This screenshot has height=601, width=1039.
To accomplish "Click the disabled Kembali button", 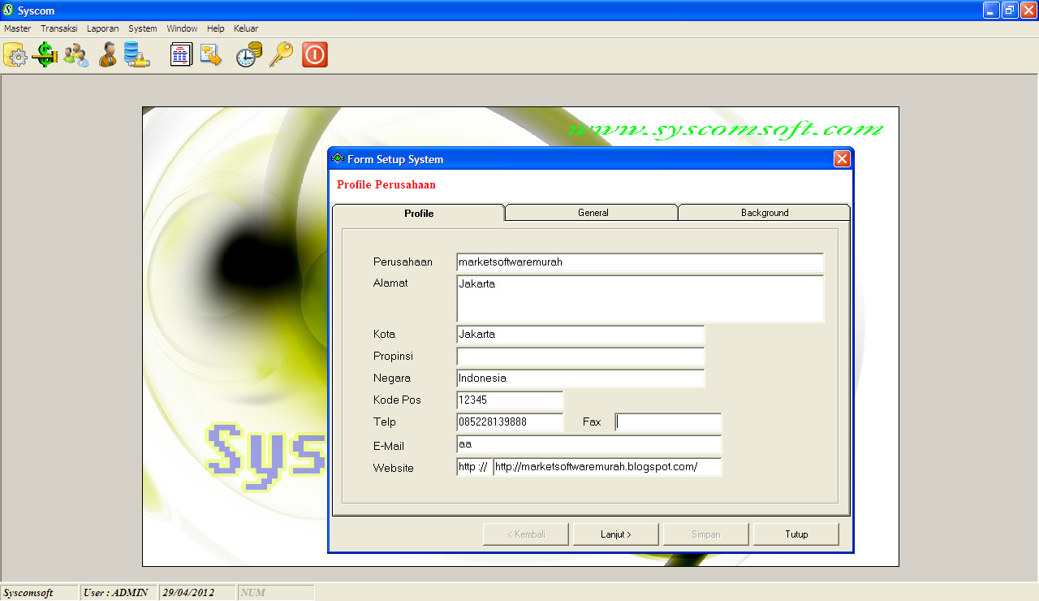I will 525,534.
